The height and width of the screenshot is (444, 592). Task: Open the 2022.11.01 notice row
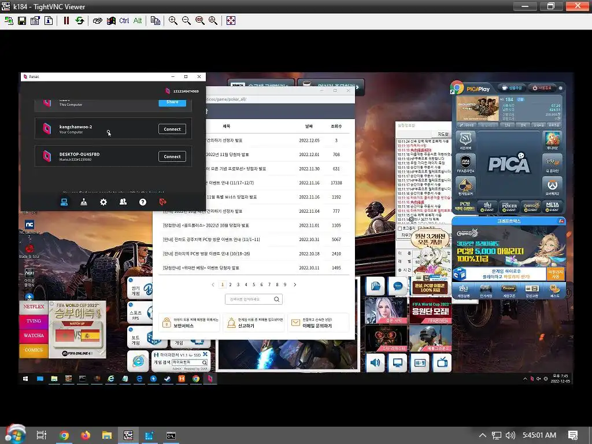pyautogui.click(x=253, y=225)
